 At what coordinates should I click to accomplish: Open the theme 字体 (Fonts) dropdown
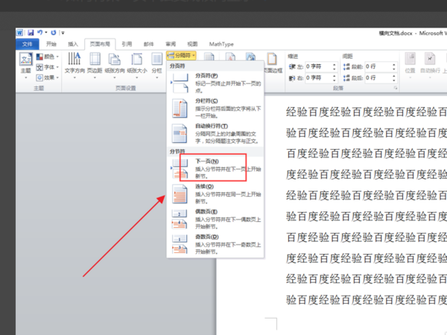point(48,67)
